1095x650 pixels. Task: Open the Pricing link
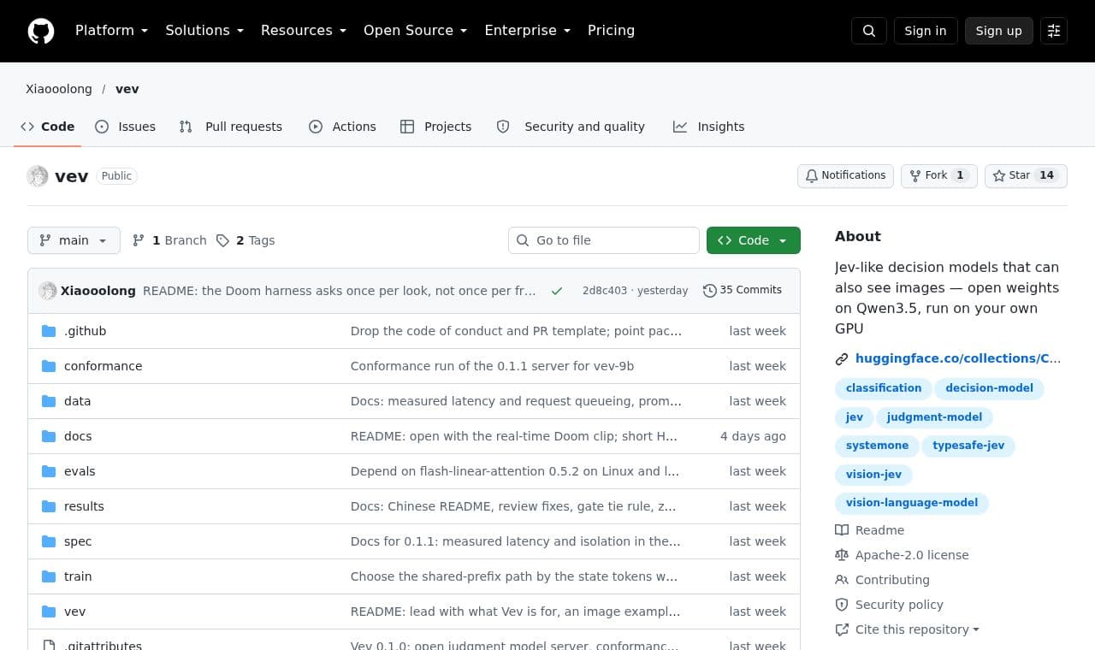[611, 31]
